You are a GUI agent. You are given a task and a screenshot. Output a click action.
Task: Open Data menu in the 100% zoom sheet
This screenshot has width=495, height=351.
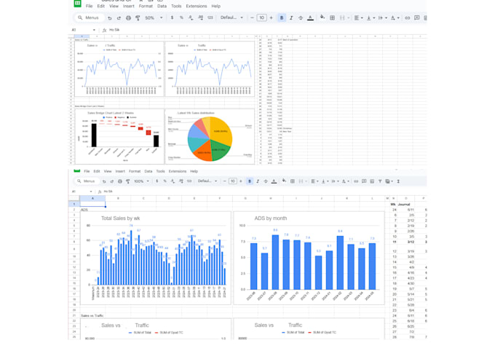(148, 171)
